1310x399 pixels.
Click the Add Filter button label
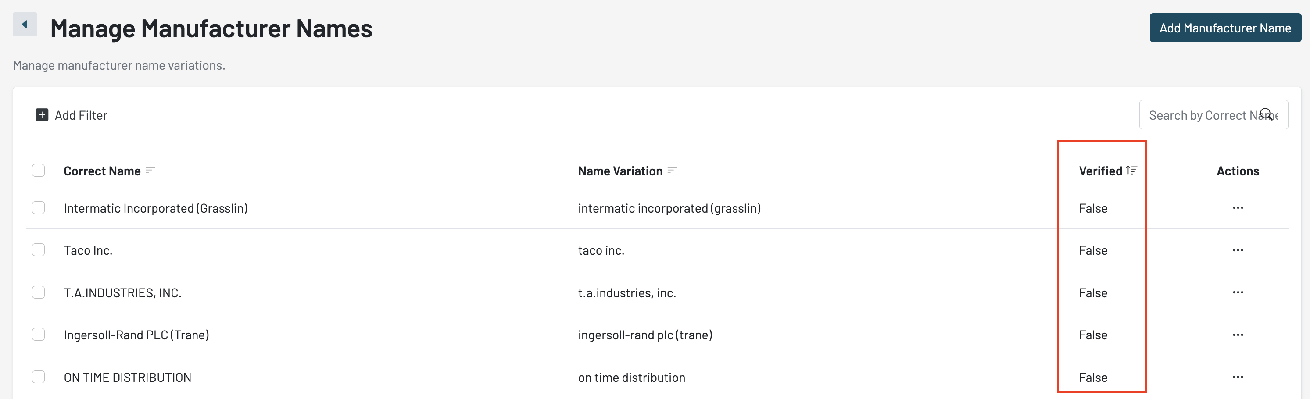[81, 115]
